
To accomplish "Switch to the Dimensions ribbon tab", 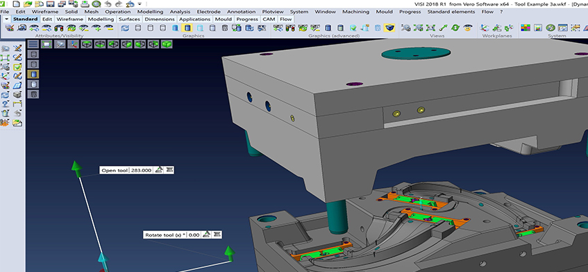I will click(x=160, y=19).
